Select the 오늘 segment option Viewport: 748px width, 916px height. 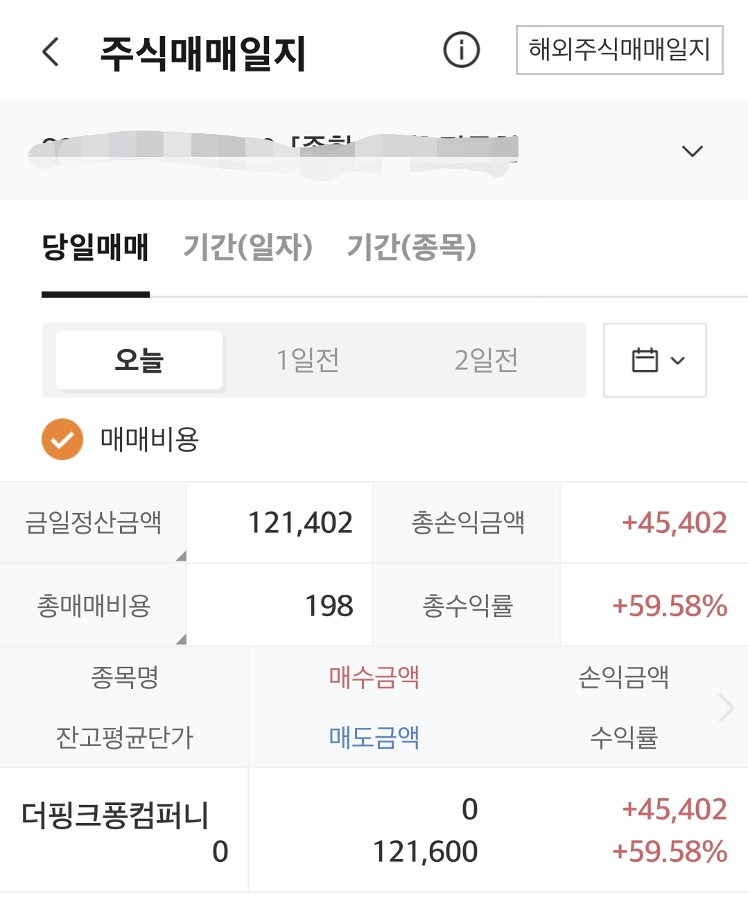(x=139, y=360)
